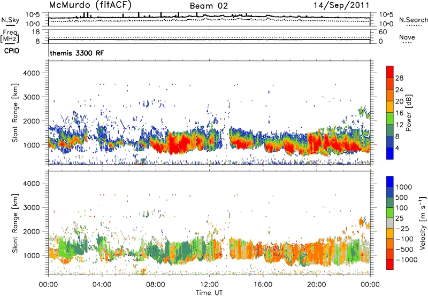Click the N.Search legend label
The image size is (428, 296).
413,20
